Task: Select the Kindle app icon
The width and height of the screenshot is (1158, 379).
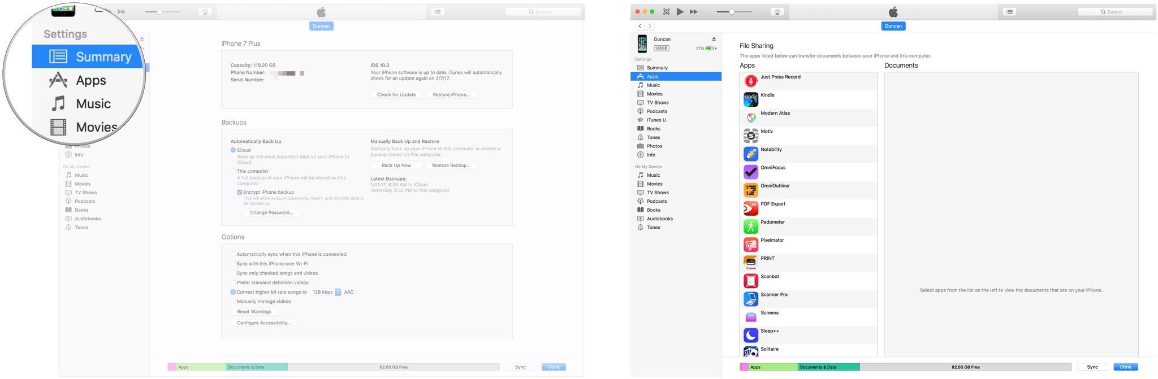Action: pos(751,99)
